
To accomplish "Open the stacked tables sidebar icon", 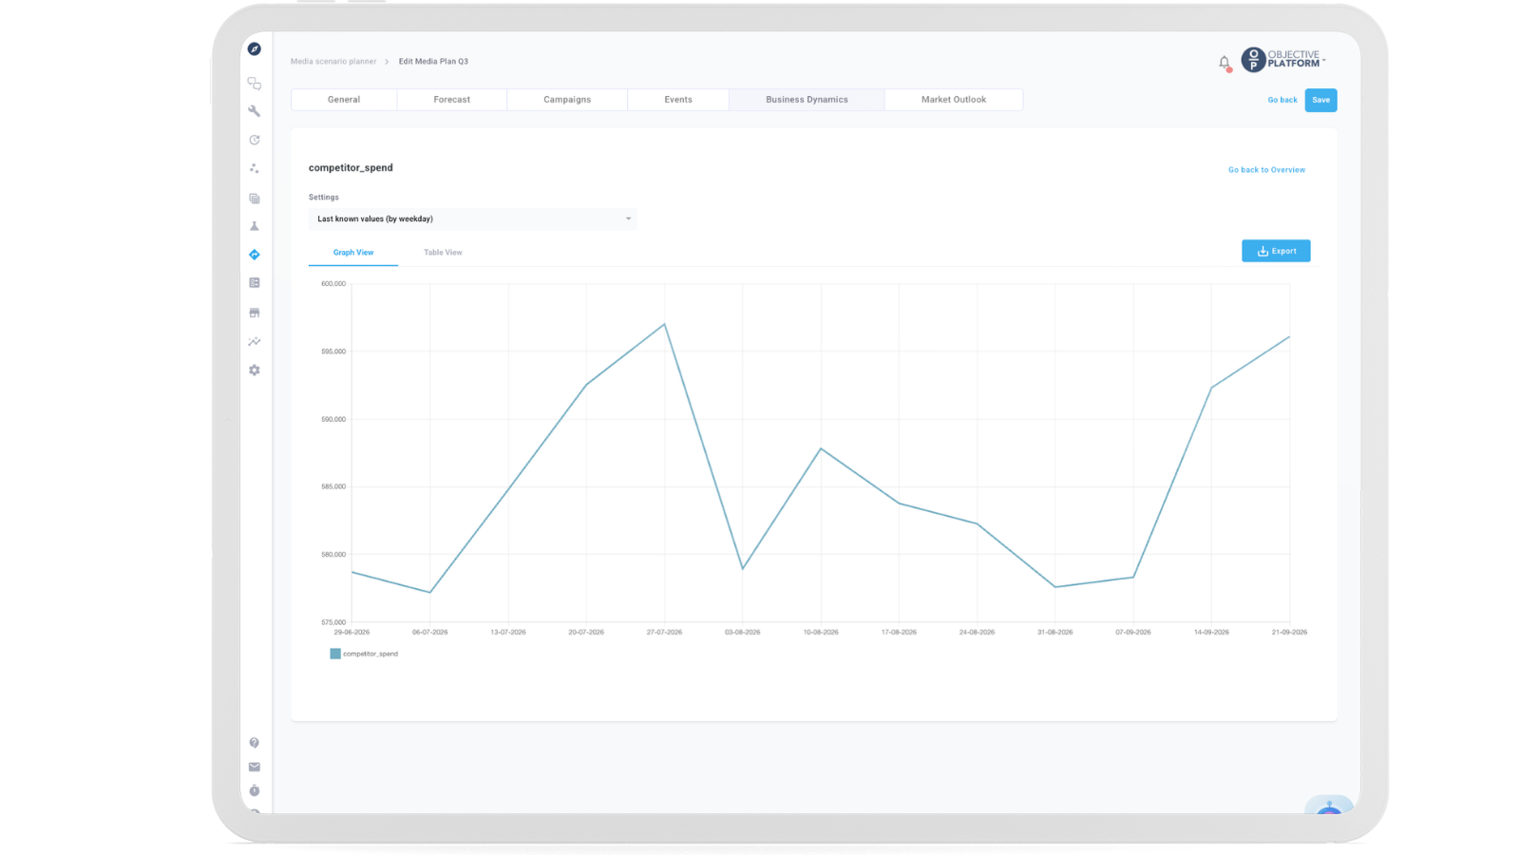I will pyautogui.click(x=255, y=199).
